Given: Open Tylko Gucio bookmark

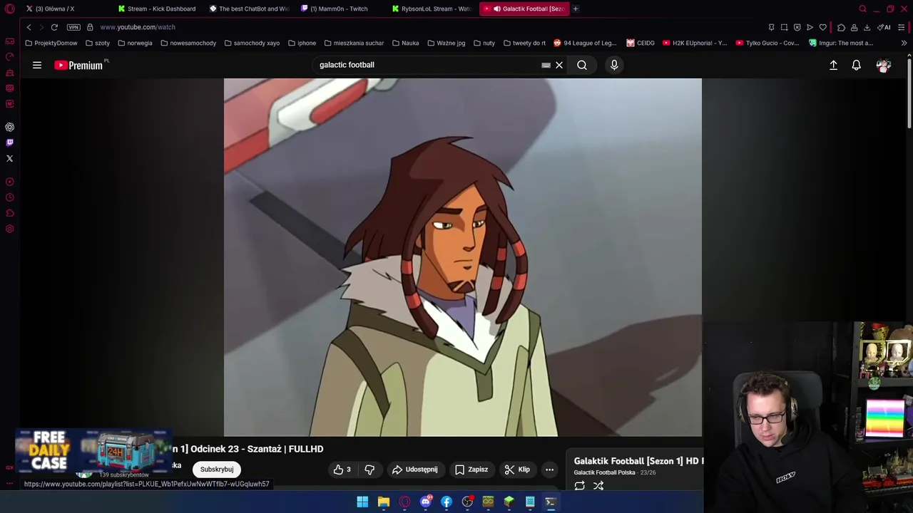Looking at the screenshot, I should point(767,43).
